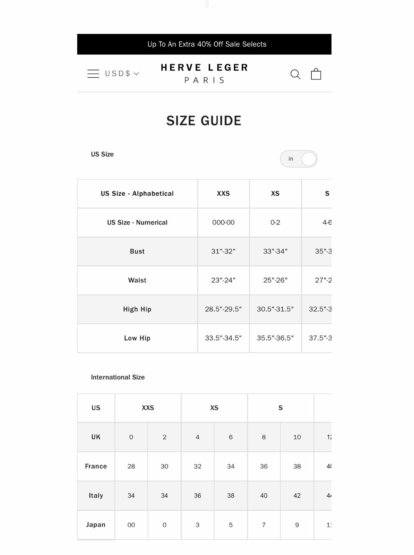Click the US Size - Numerical row label
This screenshot has height=555, width=414.
tap(137, 222)
